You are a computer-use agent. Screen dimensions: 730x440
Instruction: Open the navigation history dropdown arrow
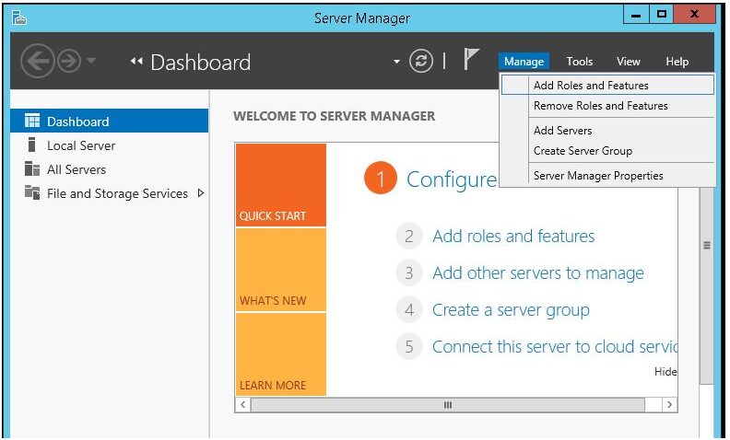pos(91,61)
